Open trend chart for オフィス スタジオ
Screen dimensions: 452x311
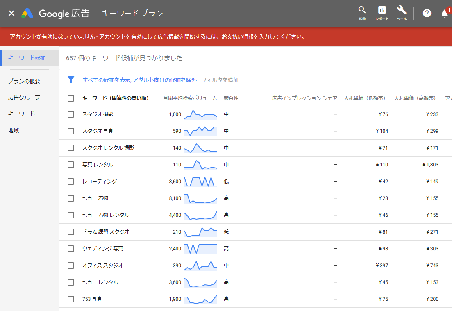click(x=201, y=266)
